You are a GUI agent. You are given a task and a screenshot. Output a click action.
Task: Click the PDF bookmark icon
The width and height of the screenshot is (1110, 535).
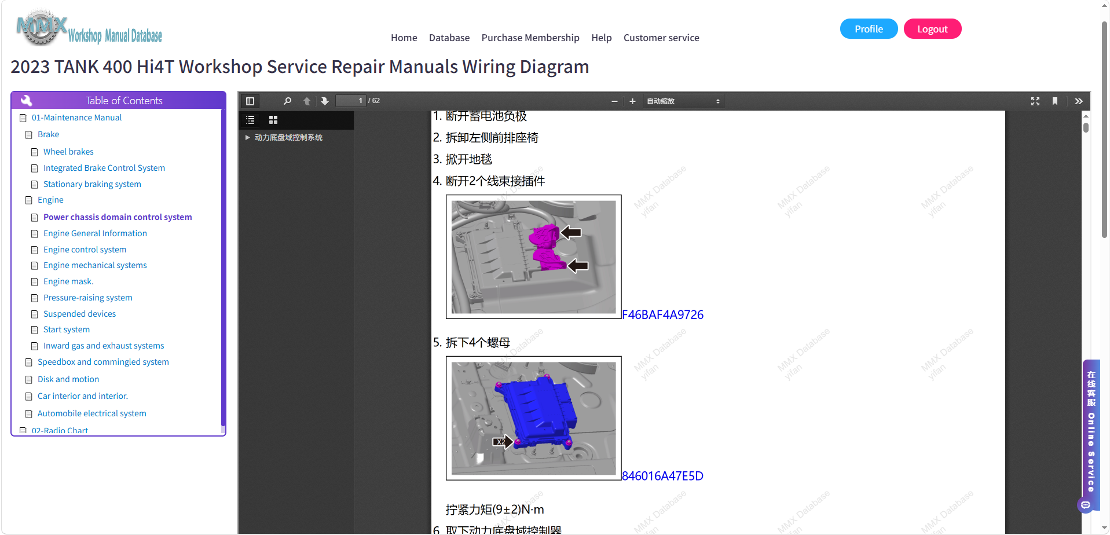point(1055,101)
